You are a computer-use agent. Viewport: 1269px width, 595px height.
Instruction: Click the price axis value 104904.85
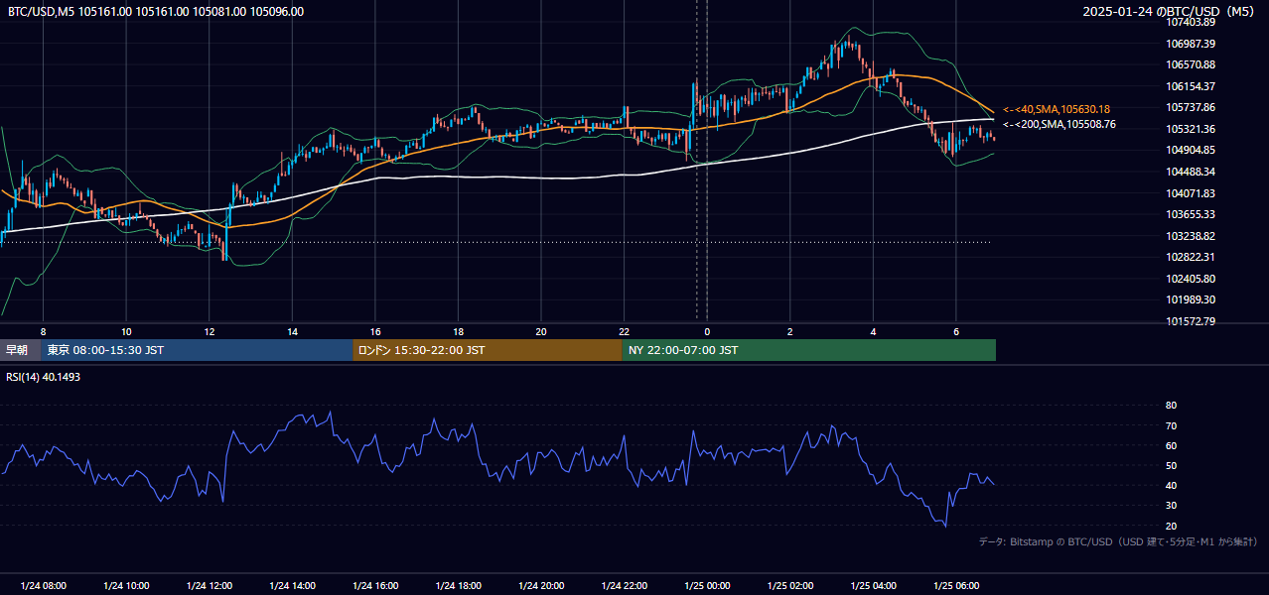(1192, 150)
